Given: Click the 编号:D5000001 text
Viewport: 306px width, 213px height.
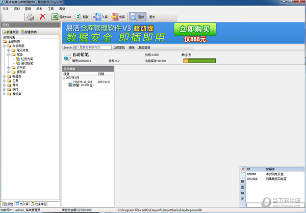Looking at the screenshot, I should 82,61.
